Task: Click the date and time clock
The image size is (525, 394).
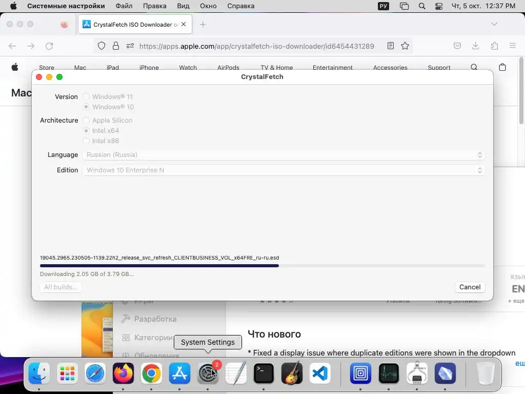Action: tap(483, 6)
